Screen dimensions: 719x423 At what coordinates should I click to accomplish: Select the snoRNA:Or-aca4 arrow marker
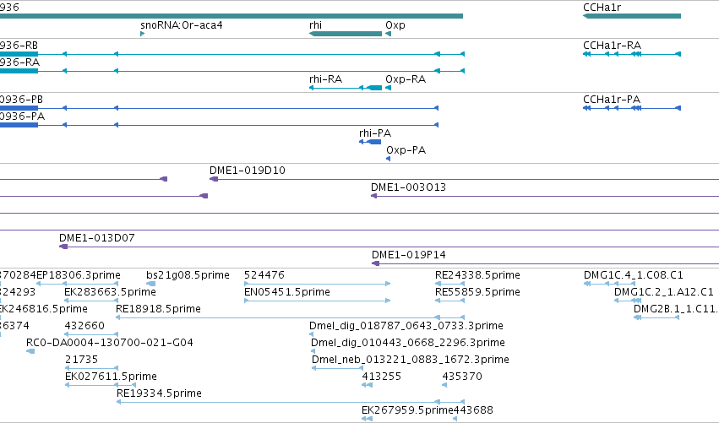tap(143, 34)
